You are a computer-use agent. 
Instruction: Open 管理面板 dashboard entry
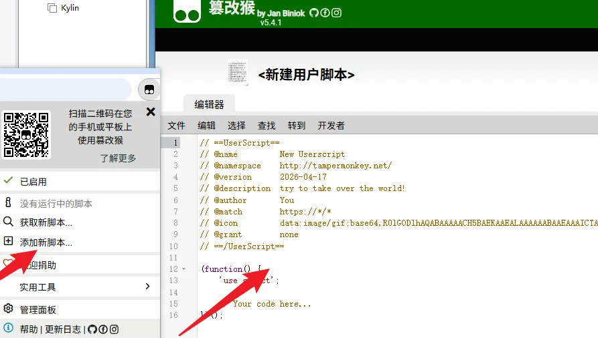tap(38, 309)
